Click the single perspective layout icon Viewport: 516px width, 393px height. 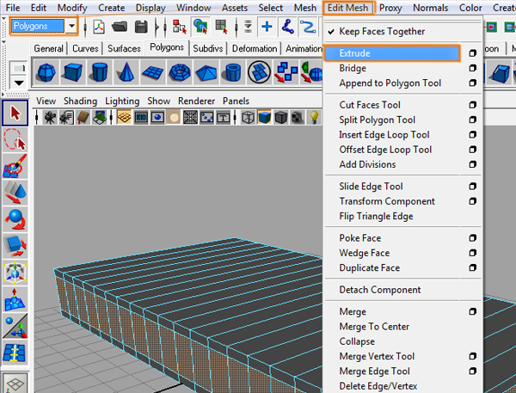coord(15,384)
